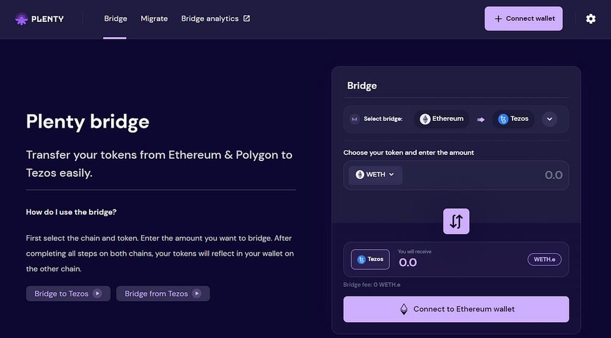Viewport: 611px width, 338px height.
Task: Click the 'Plenty bridge' heading
Action: tap(87, 122)
